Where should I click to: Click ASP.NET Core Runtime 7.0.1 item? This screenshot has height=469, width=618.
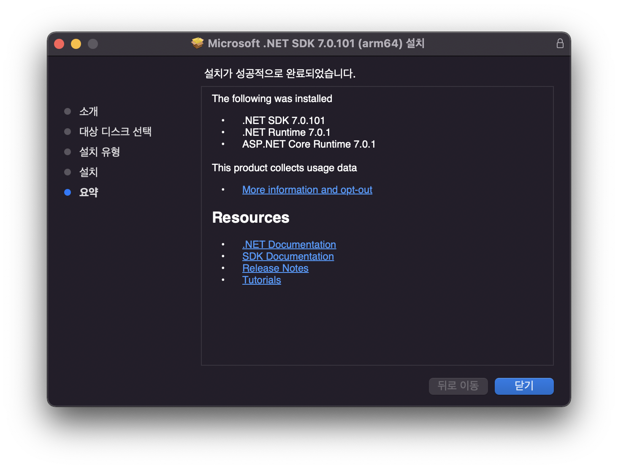(x=309, y=144)
